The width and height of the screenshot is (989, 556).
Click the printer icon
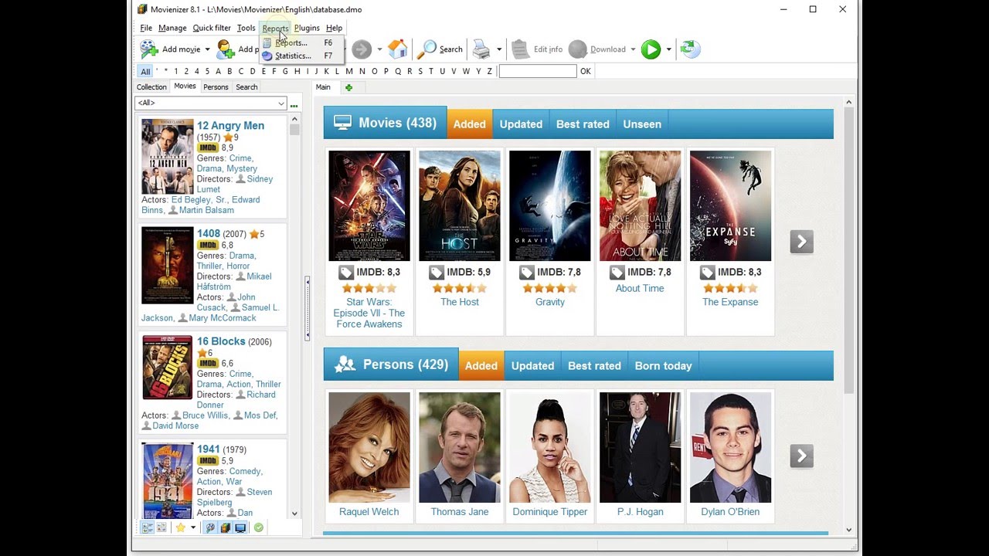tap(481, 49)
